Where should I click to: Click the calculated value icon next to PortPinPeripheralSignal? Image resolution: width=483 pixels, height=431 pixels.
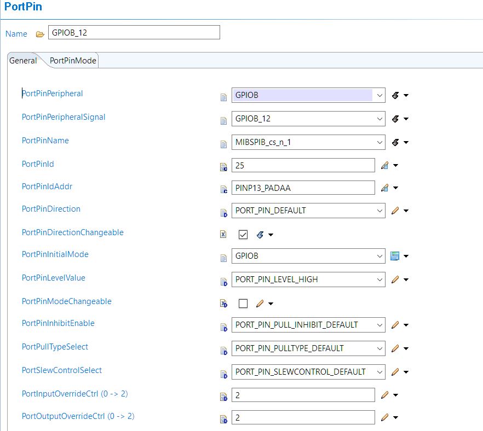pyautogui.click(x=395, y=119)
